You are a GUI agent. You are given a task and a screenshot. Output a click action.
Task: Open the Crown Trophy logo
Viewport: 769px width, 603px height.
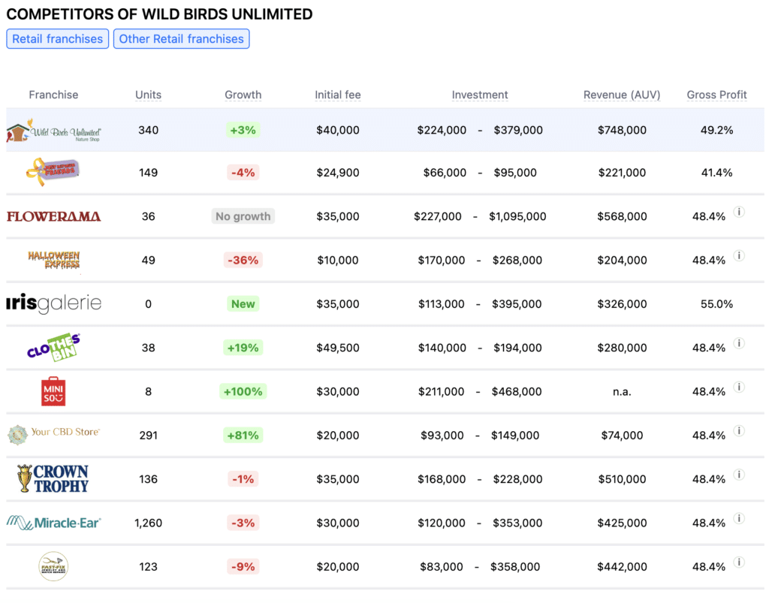coord(53,478)
